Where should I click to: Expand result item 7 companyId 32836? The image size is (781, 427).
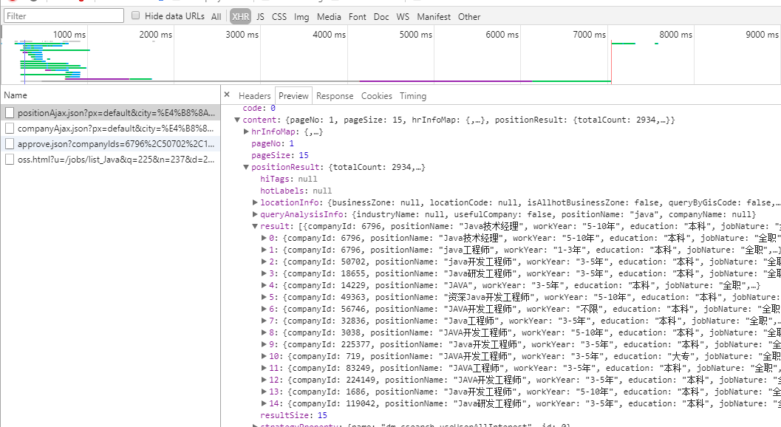(x=264, y=321)
